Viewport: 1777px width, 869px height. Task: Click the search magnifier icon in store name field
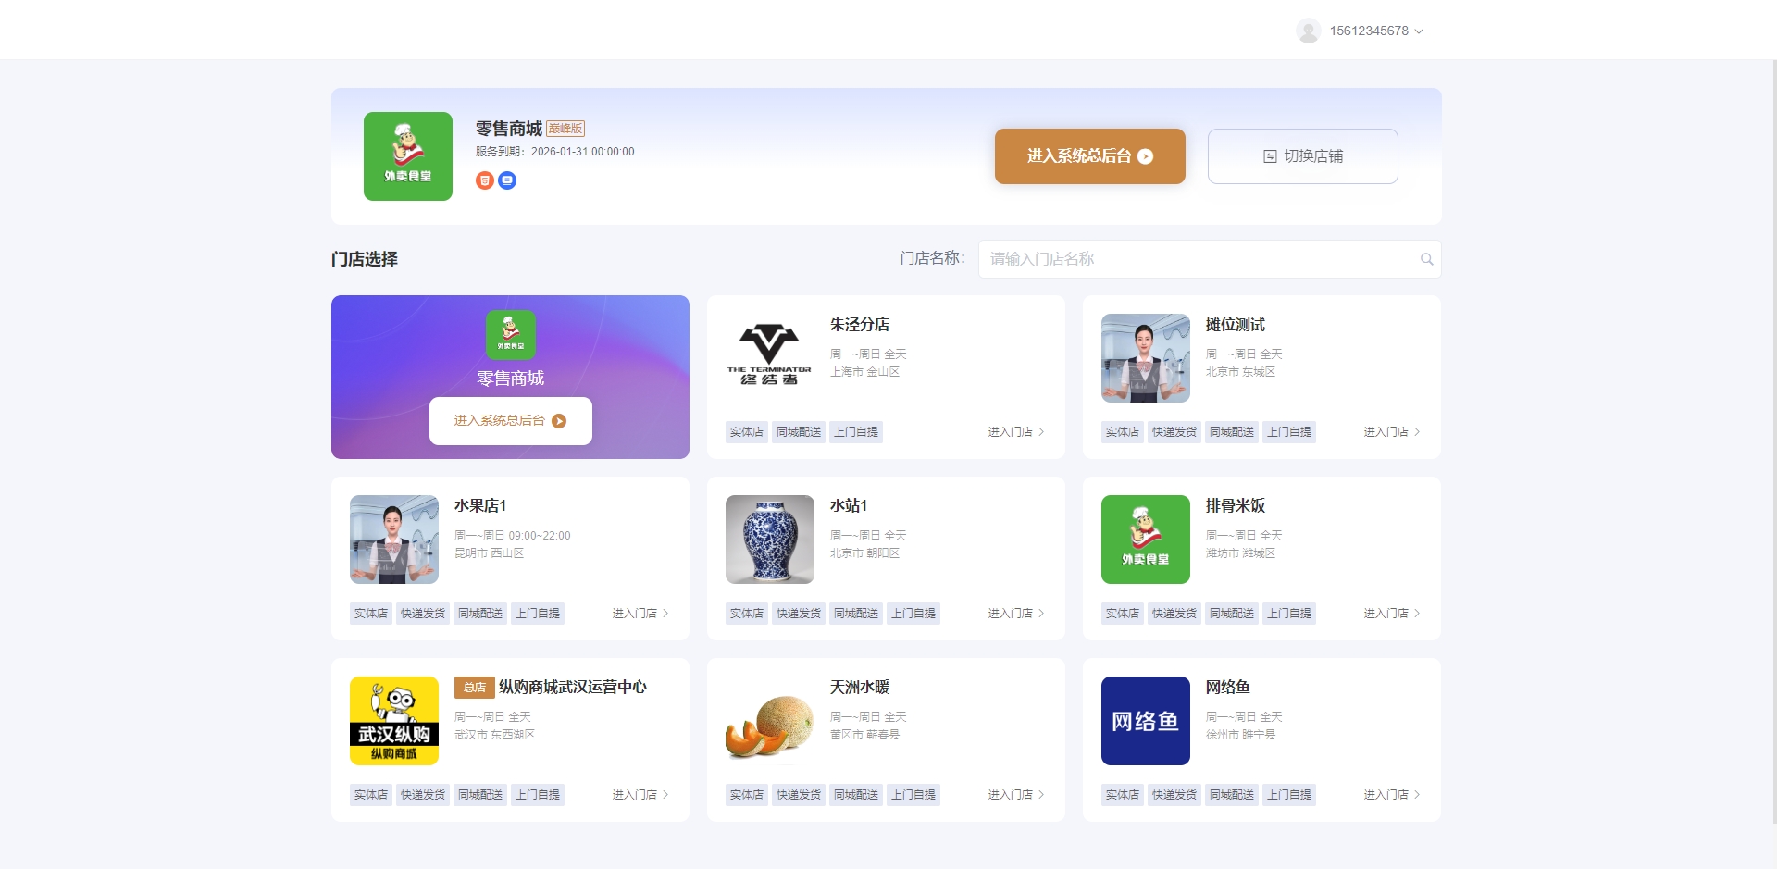pos(1426,259)
